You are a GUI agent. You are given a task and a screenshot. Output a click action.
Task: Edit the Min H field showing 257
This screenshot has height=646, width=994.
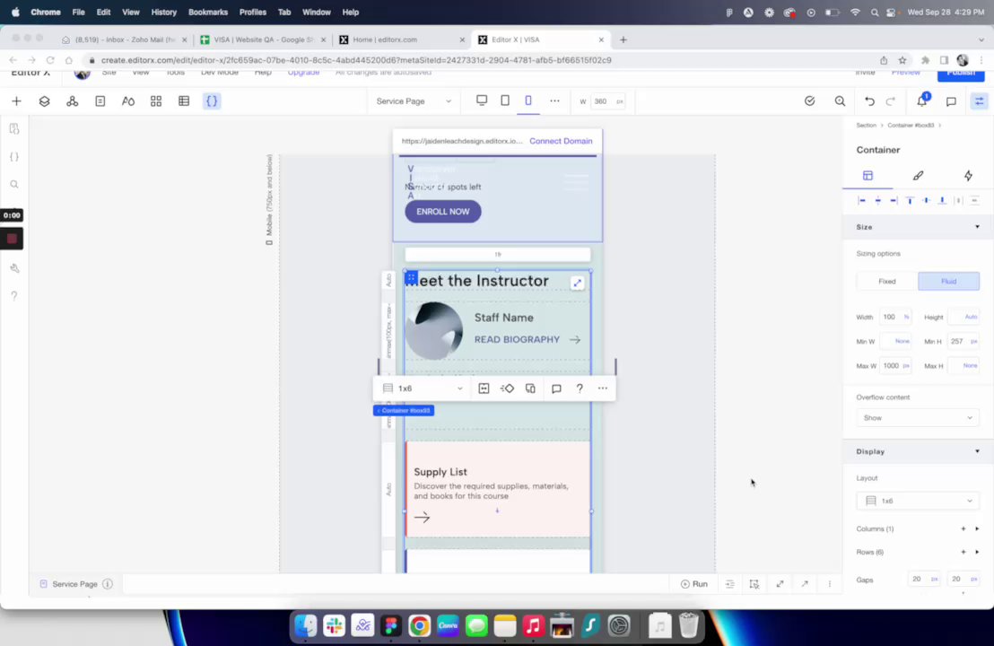(x=963, y=342)
